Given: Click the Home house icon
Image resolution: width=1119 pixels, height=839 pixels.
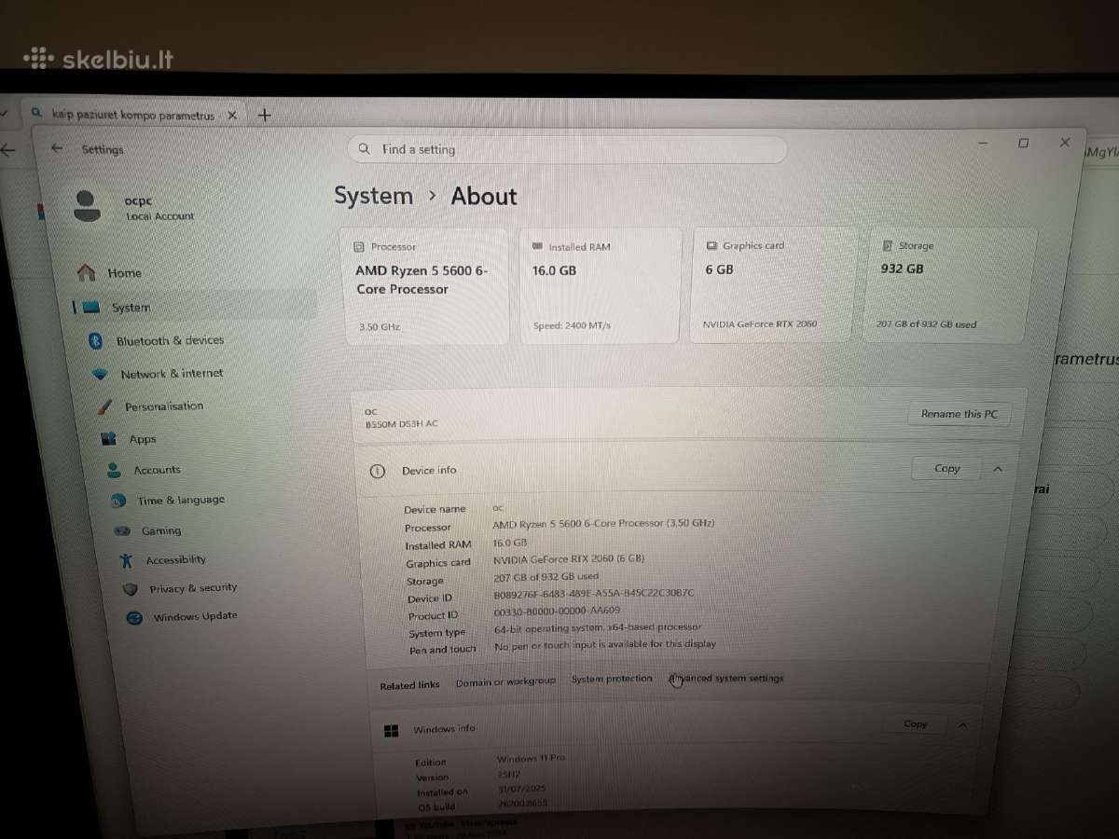Looking at the screenshot, I should [87, 272].
